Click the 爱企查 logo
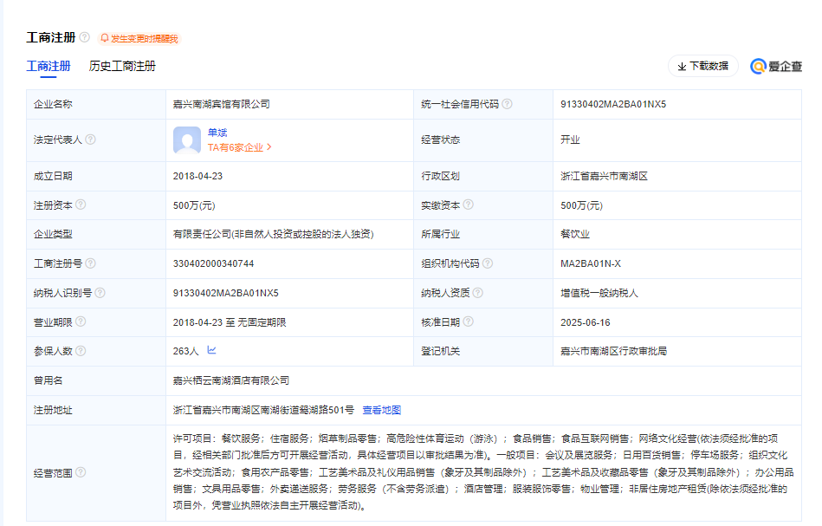The width and height of the screenshot is (822, 526). click(776, 67)
